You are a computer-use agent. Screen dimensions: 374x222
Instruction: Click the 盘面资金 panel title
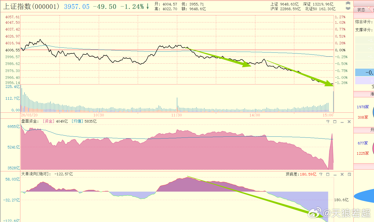(30, 121)
